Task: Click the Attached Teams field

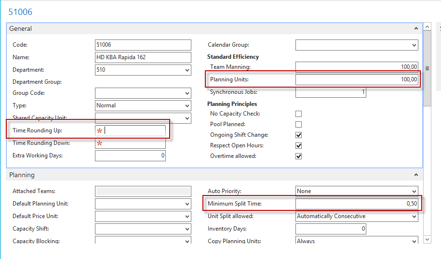Action: point(143,191)
